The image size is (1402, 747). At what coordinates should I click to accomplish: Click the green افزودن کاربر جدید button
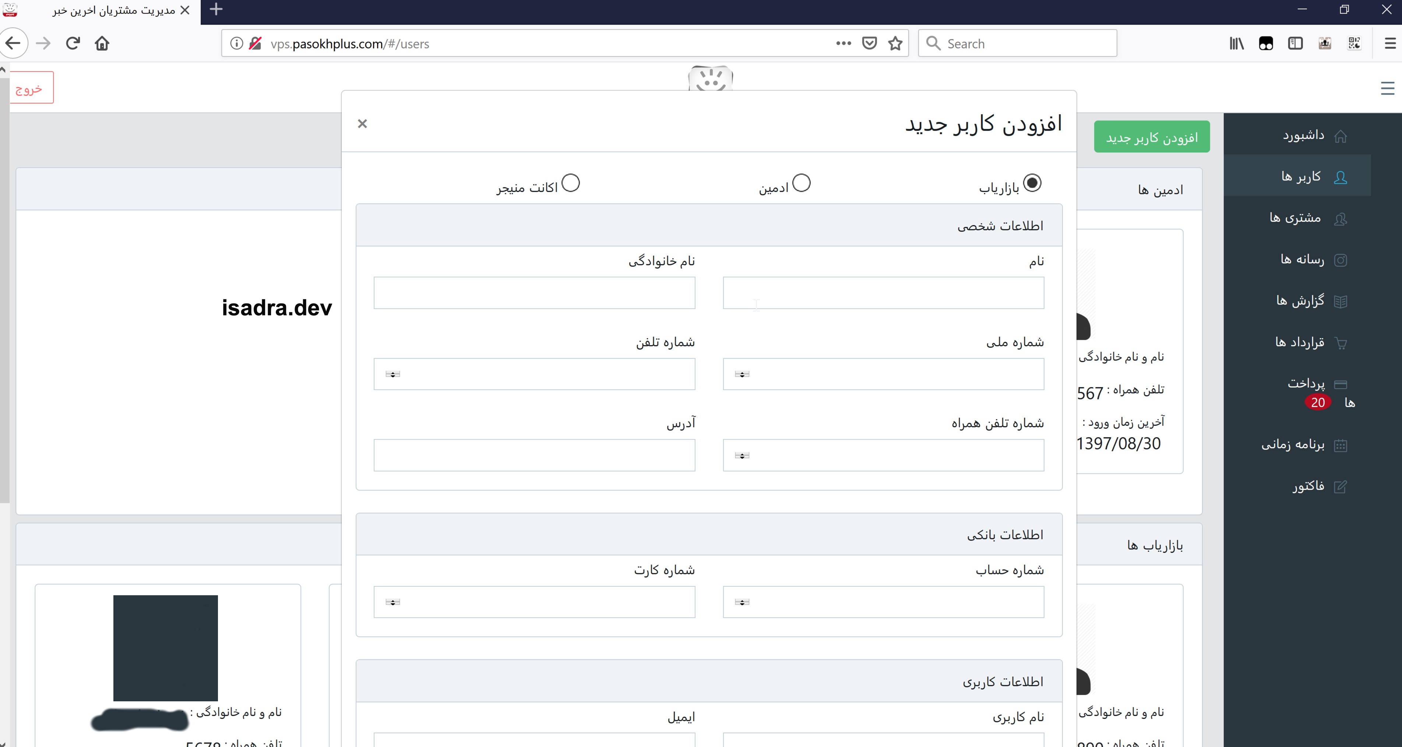tap(1152, 137)
